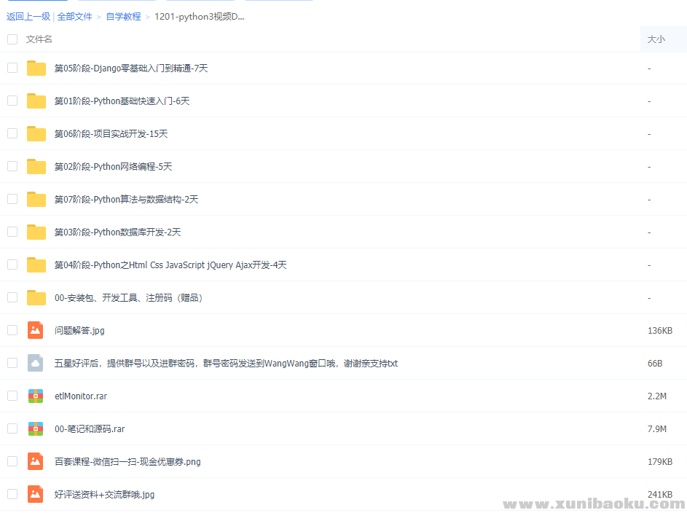This screenshot has height=513, width=687.
Task: Click the png image icon beside 百套课程-微信扫一扫-现金优惠券
Action: [35, 461]
